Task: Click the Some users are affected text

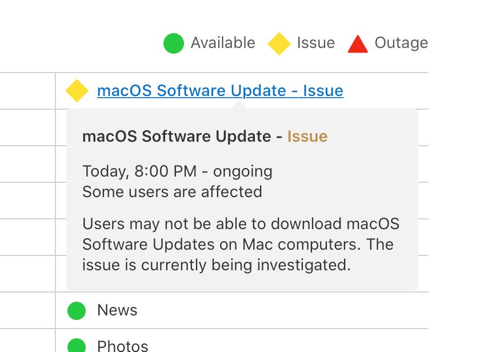Action: (173, 192)
